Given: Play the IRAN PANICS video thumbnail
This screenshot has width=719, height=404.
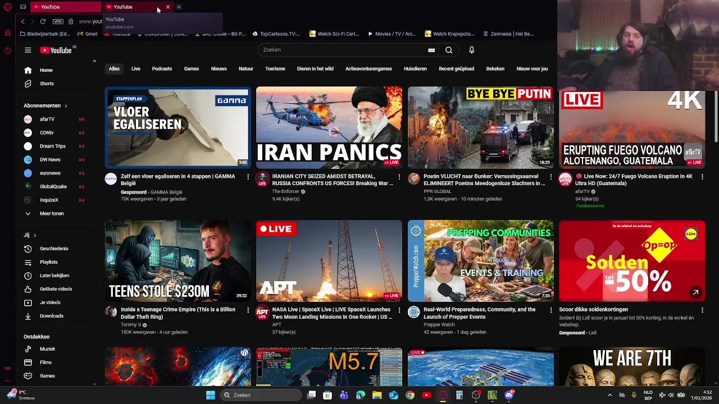Looking at the screenshot, I should point(329,127).
